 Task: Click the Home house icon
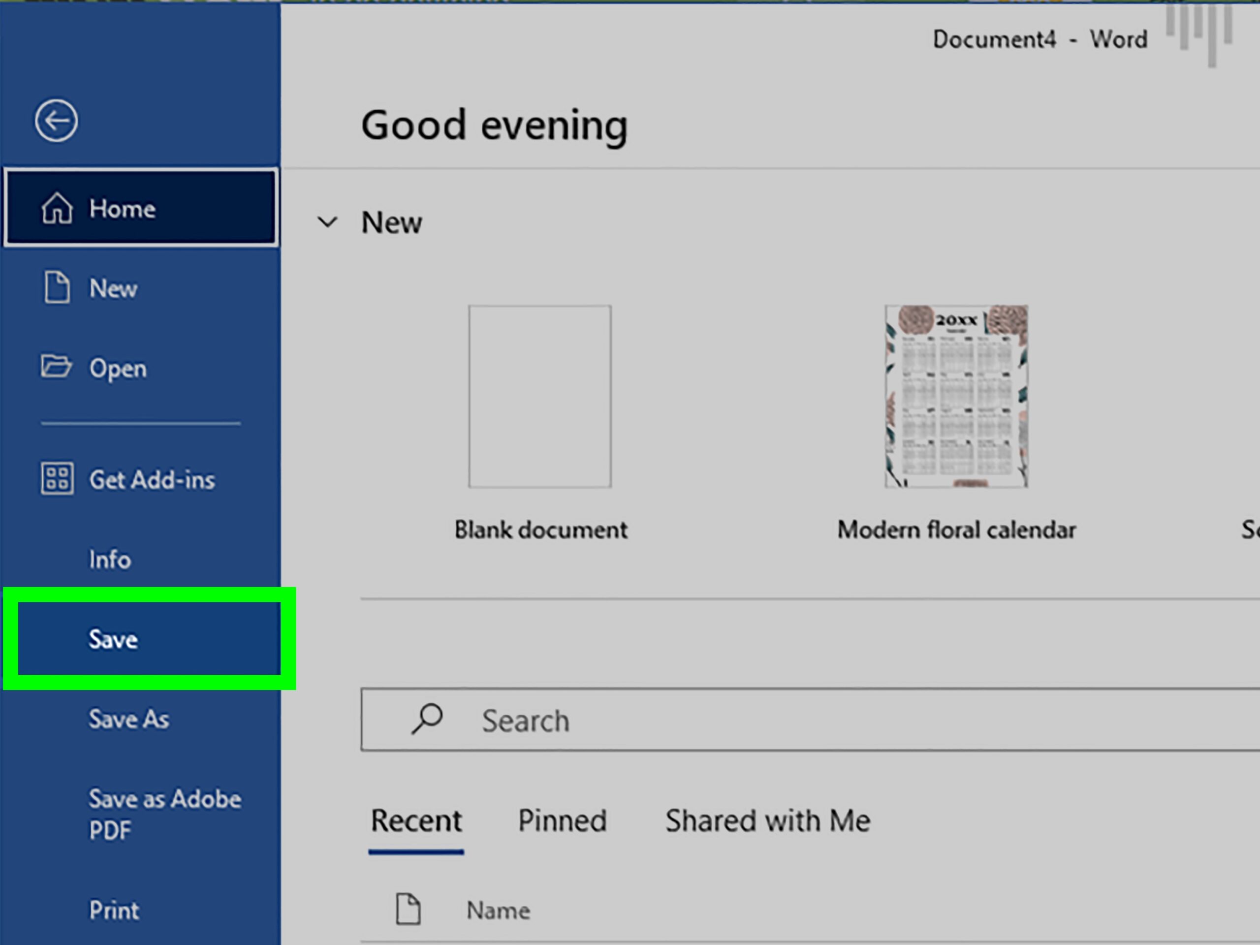pos(57,209)
